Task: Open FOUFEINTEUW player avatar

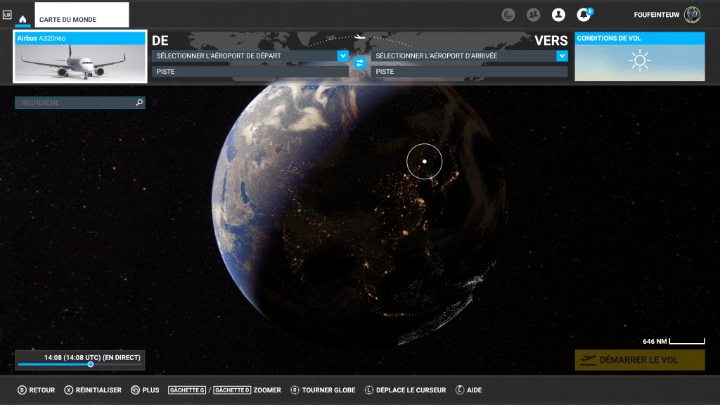Action: point(692,15)
